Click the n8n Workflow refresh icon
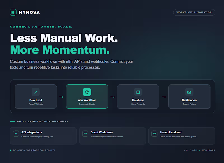 coord(87,92)
